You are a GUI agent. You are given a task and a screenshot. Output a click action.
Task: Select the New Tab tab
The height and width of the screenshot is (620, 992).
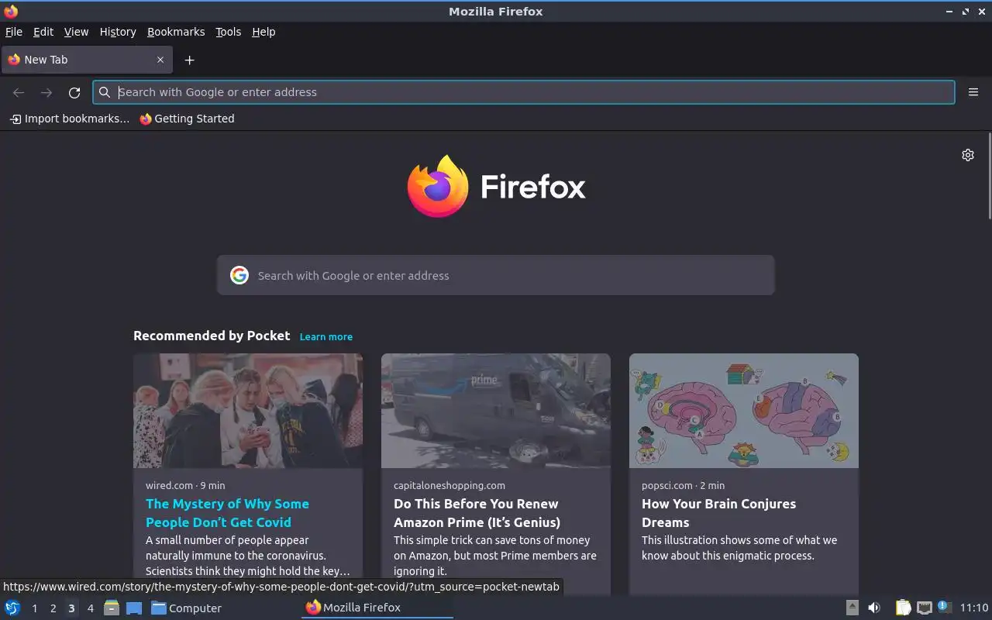tap(85, 60)
